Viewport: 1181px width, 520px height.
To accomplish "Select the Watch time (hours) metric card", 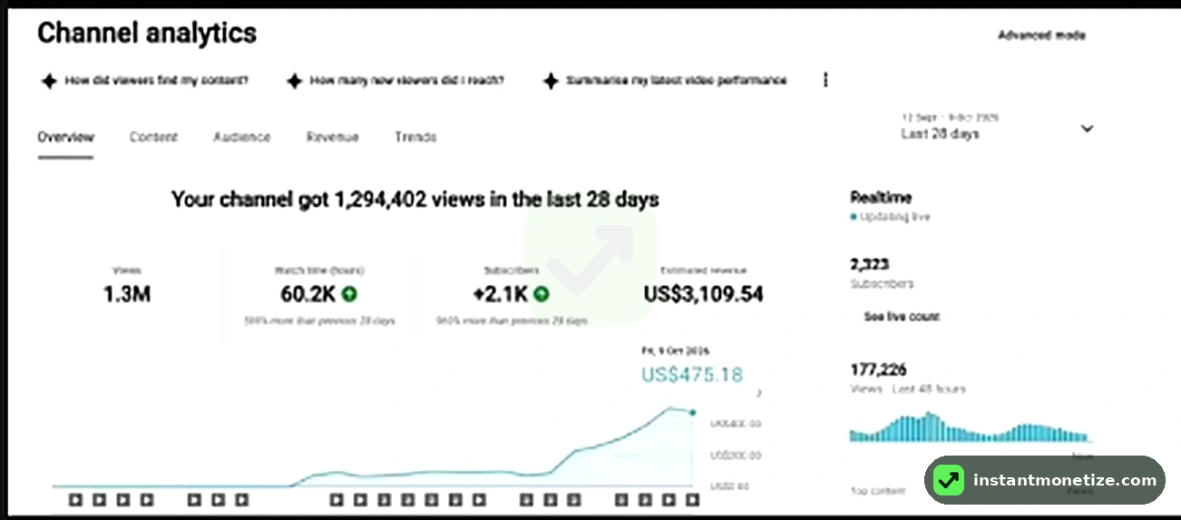I will pos(319,295).
